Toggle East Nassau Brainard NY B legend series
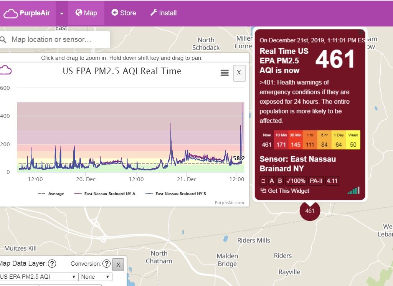The height and width of the screenshot is (286, 393). 176,194
